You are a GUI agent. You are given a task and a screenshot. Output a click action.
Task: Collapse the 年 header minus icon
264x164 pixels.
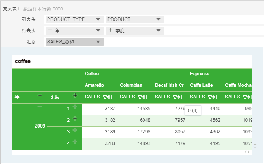pos(40,95)
